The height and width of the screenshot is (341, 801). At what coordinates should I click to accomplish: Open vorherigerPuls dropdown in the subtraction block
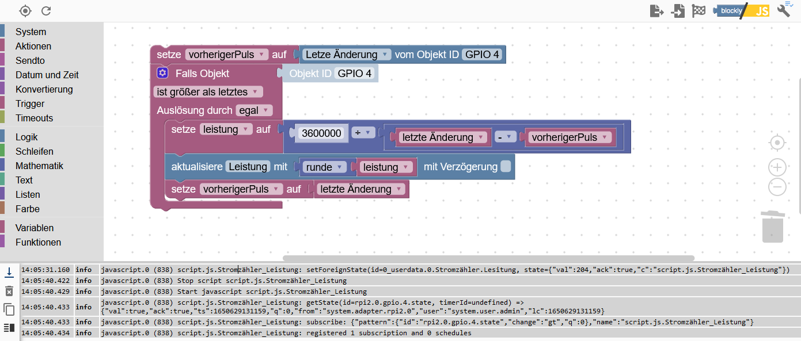pos(570,137)
